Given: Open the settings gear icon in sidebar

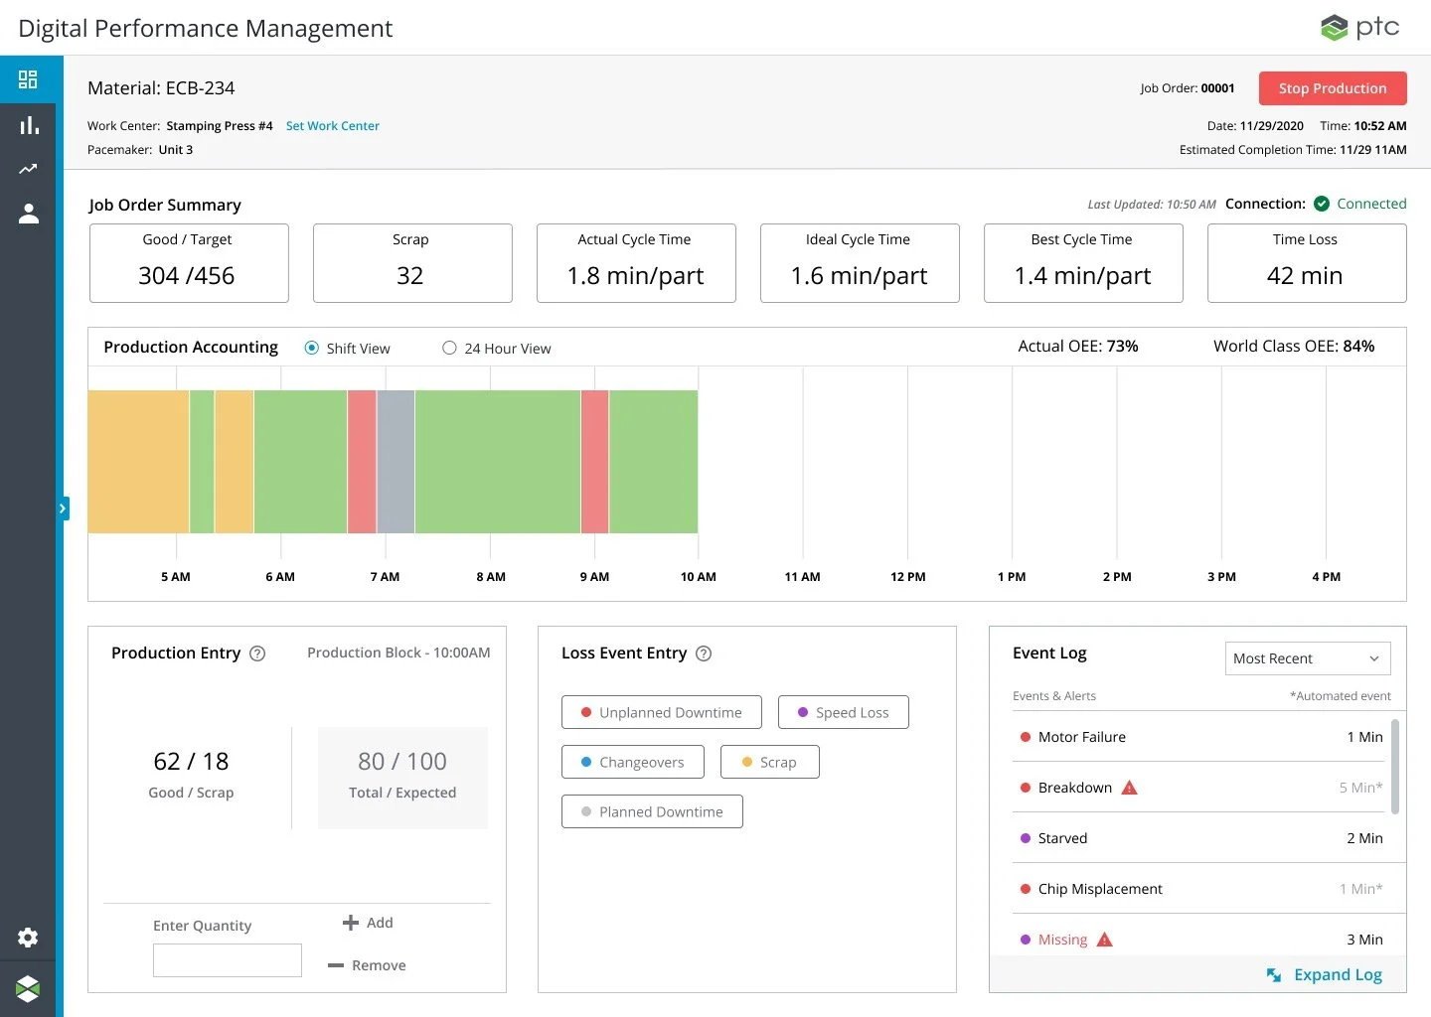Looking at the screenshot, I should tap(28, 938).
